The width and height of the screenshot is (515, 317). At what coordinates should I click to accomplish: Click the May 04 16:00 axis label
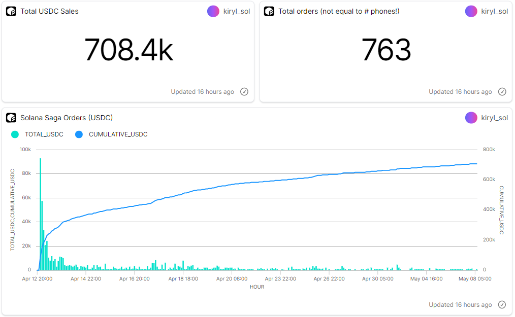[x=426, y=279]
